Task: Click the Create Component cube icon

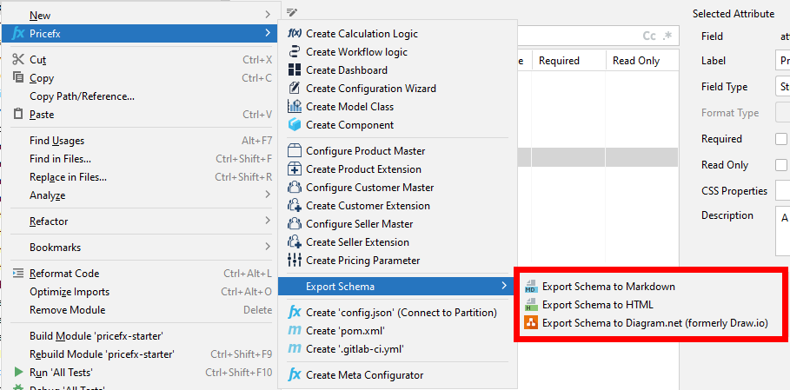Action: pyautogui.click(x=294, y=125)
